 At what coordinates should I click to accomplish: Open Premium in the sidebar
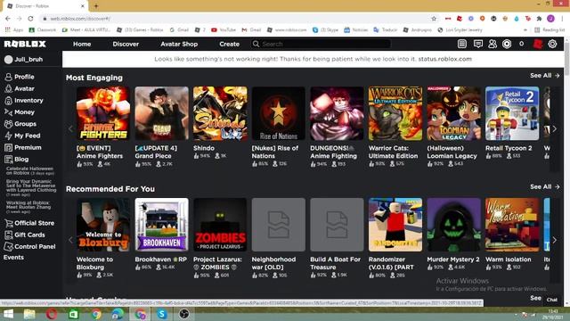[x=22, y=147]
